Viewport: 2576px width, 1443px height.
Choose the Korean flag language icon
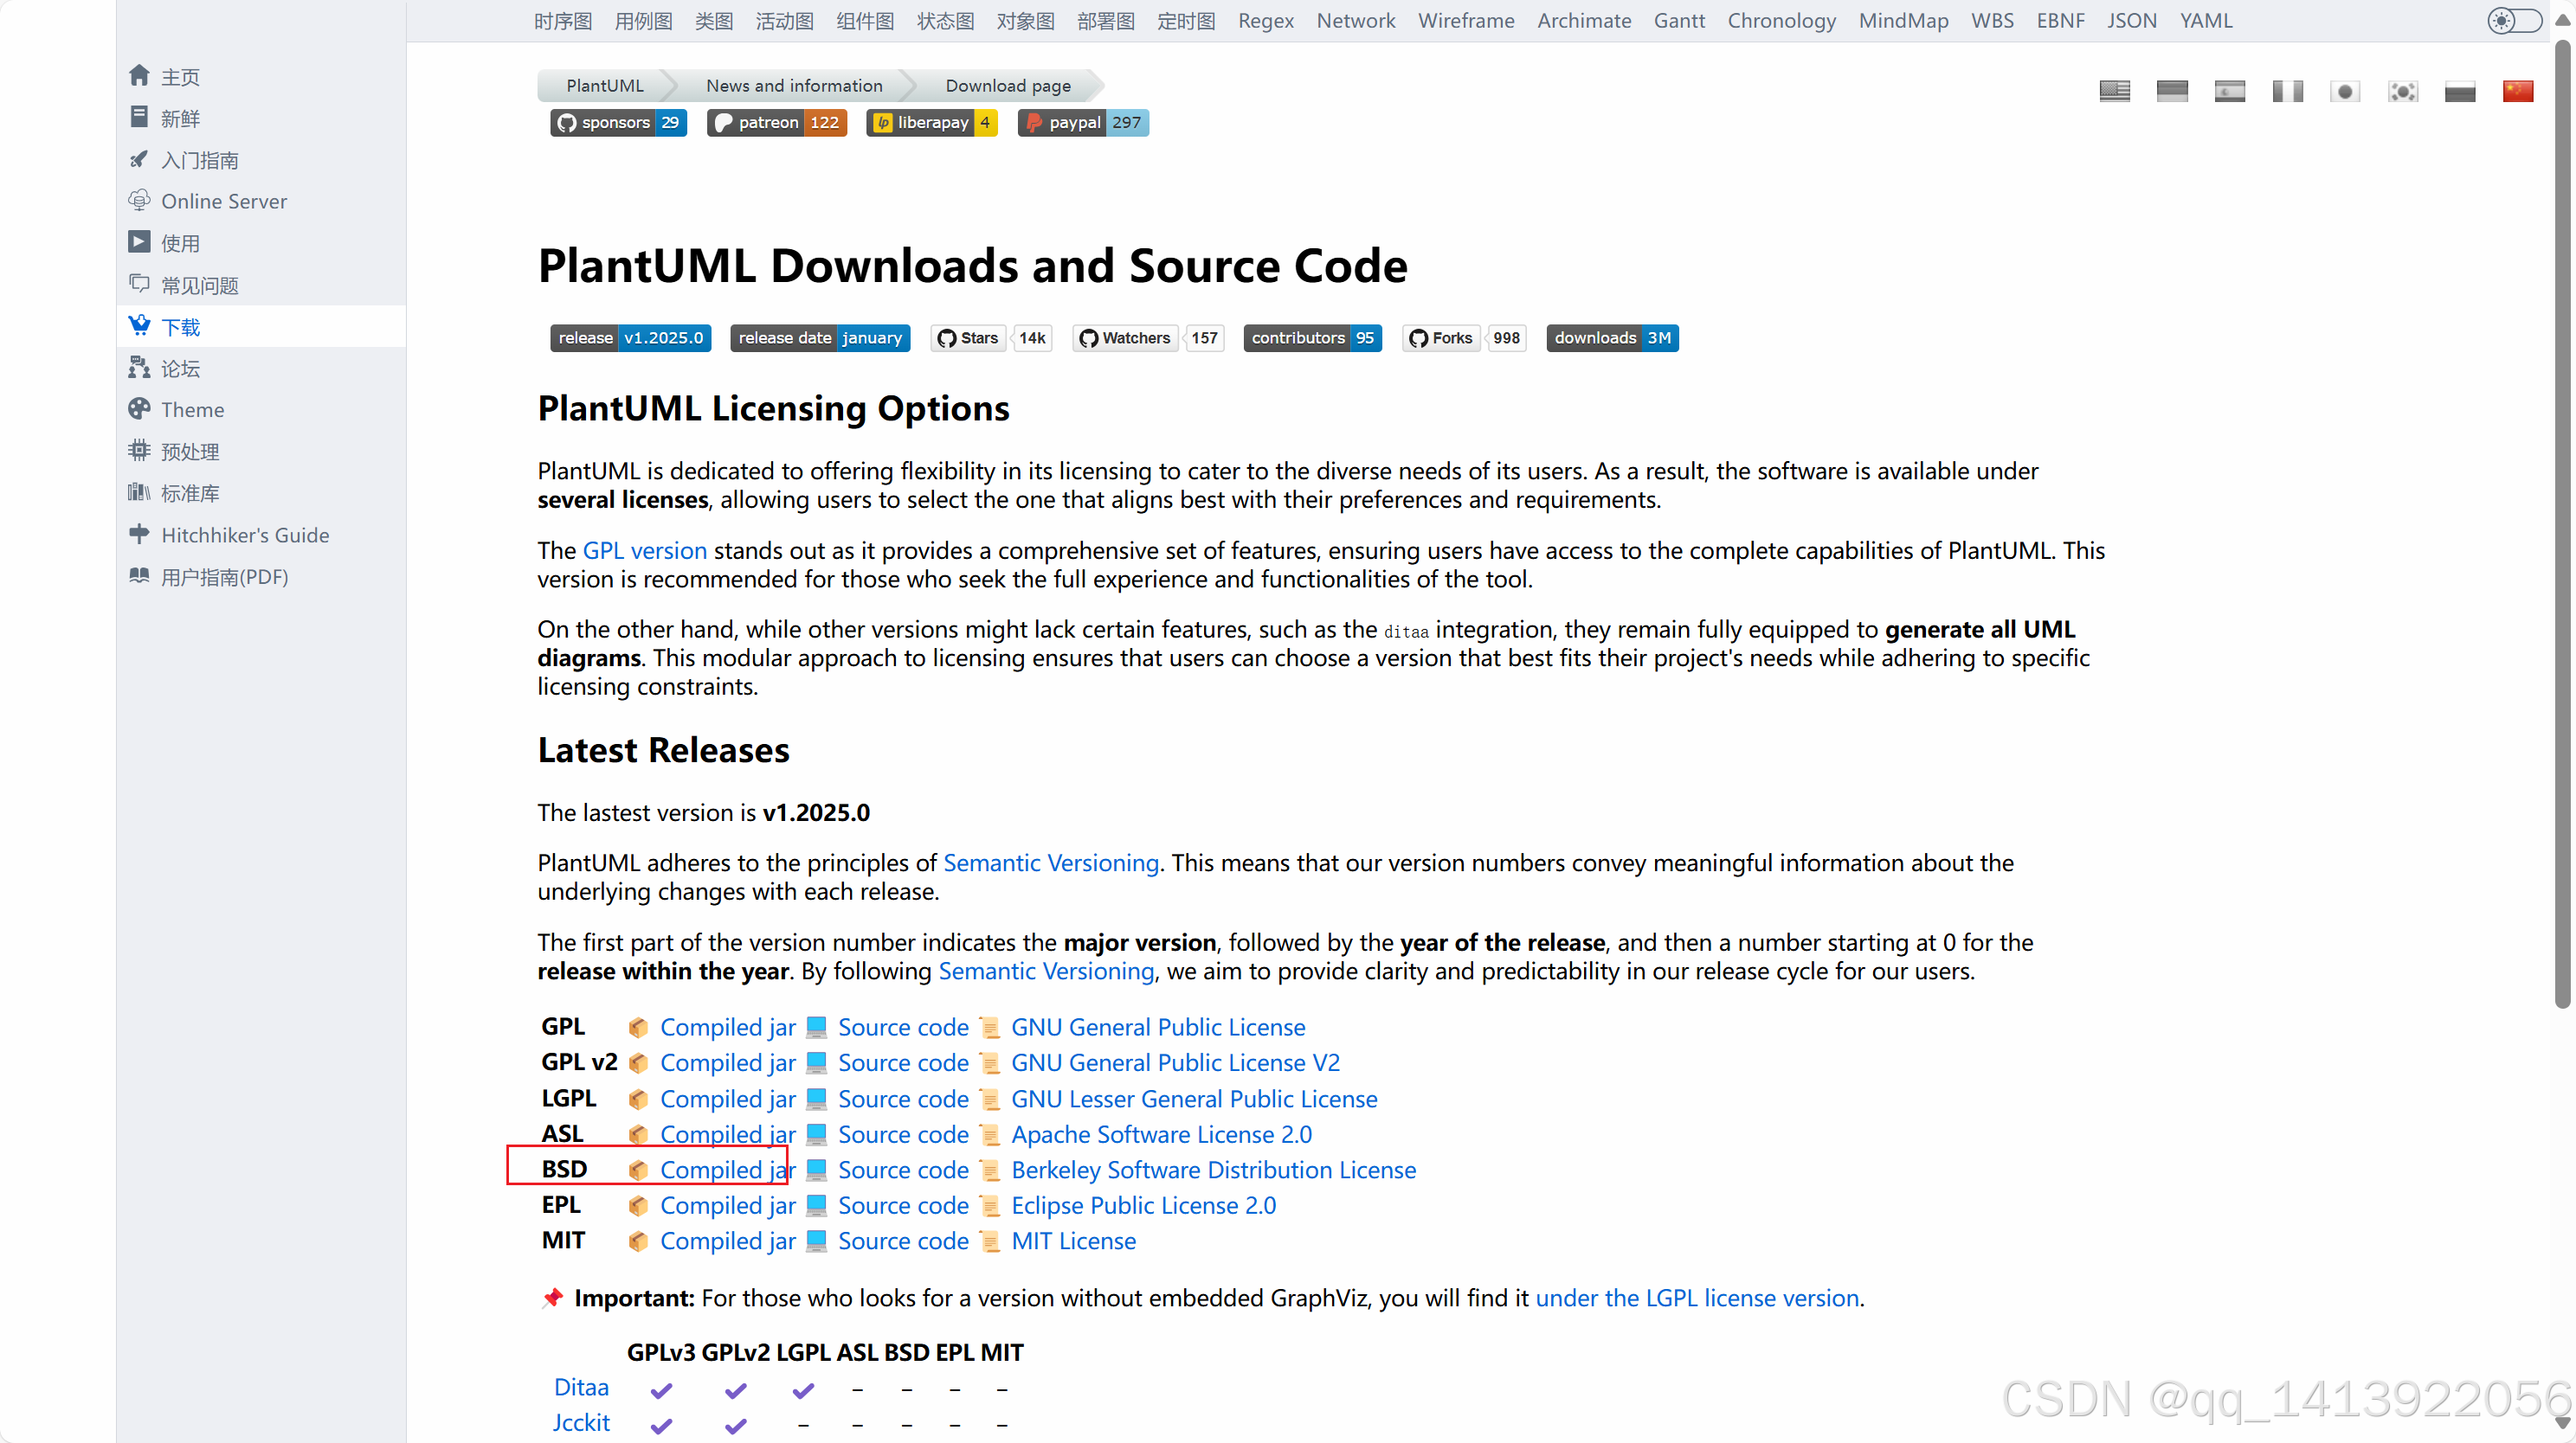[2402, 92]
